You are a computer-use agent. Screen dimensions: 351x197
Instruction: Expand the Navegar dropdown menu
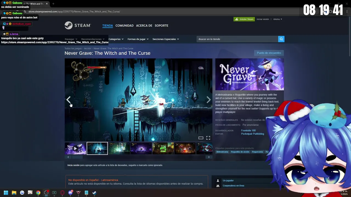point(71,39)
